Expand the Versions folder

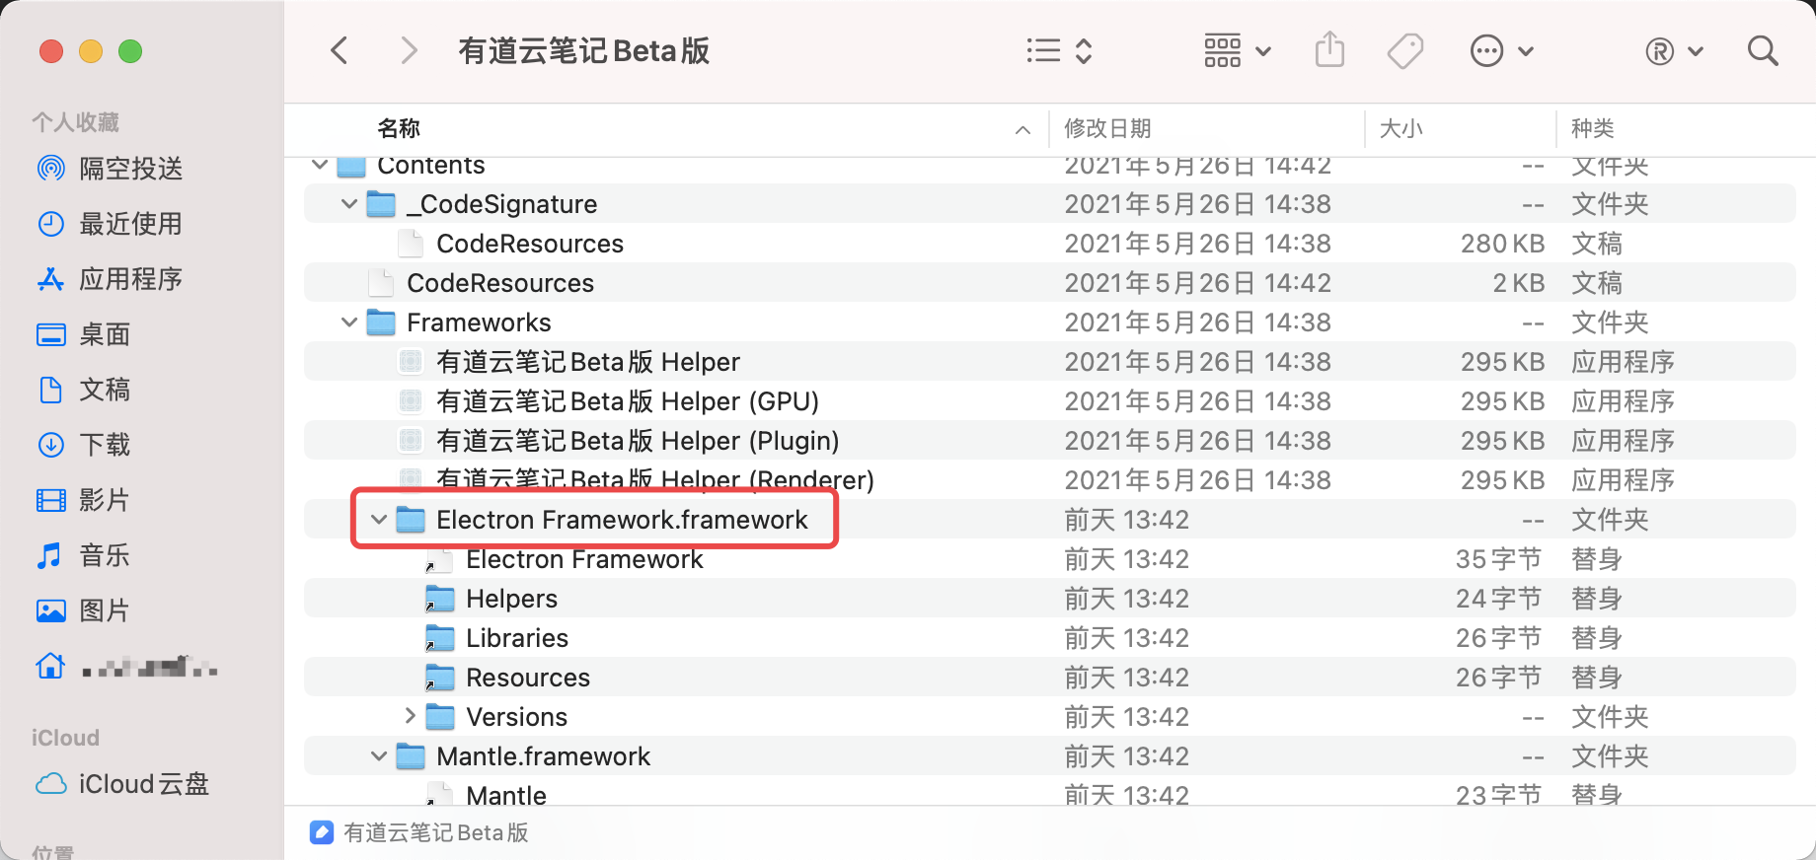(410, 716)
